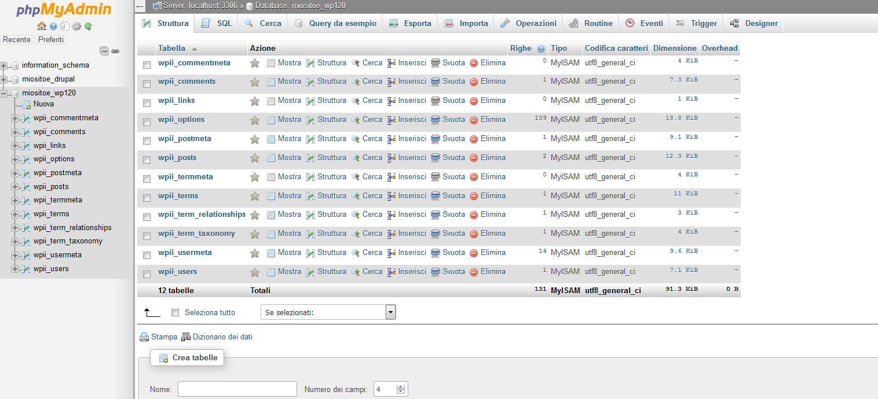Add wpii_commentmeta to favorites star

(255, 63)
